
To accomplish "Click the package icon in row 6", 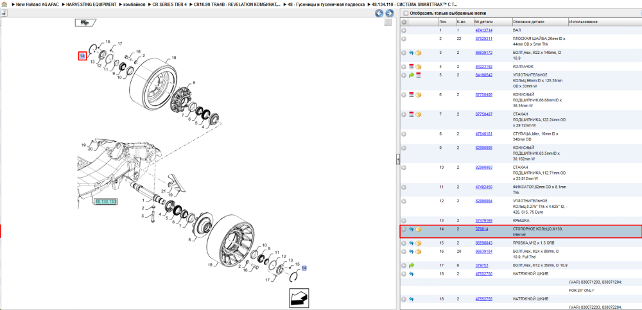I will coord(419,94).
